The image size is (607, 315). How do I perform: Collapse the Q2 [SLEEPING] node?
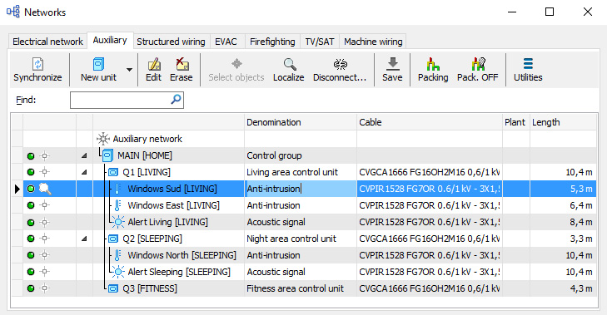coord(84,239)
